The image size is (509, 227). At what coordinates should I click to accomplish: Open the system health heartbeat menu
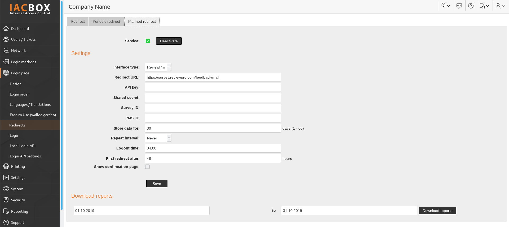[446, 6]
